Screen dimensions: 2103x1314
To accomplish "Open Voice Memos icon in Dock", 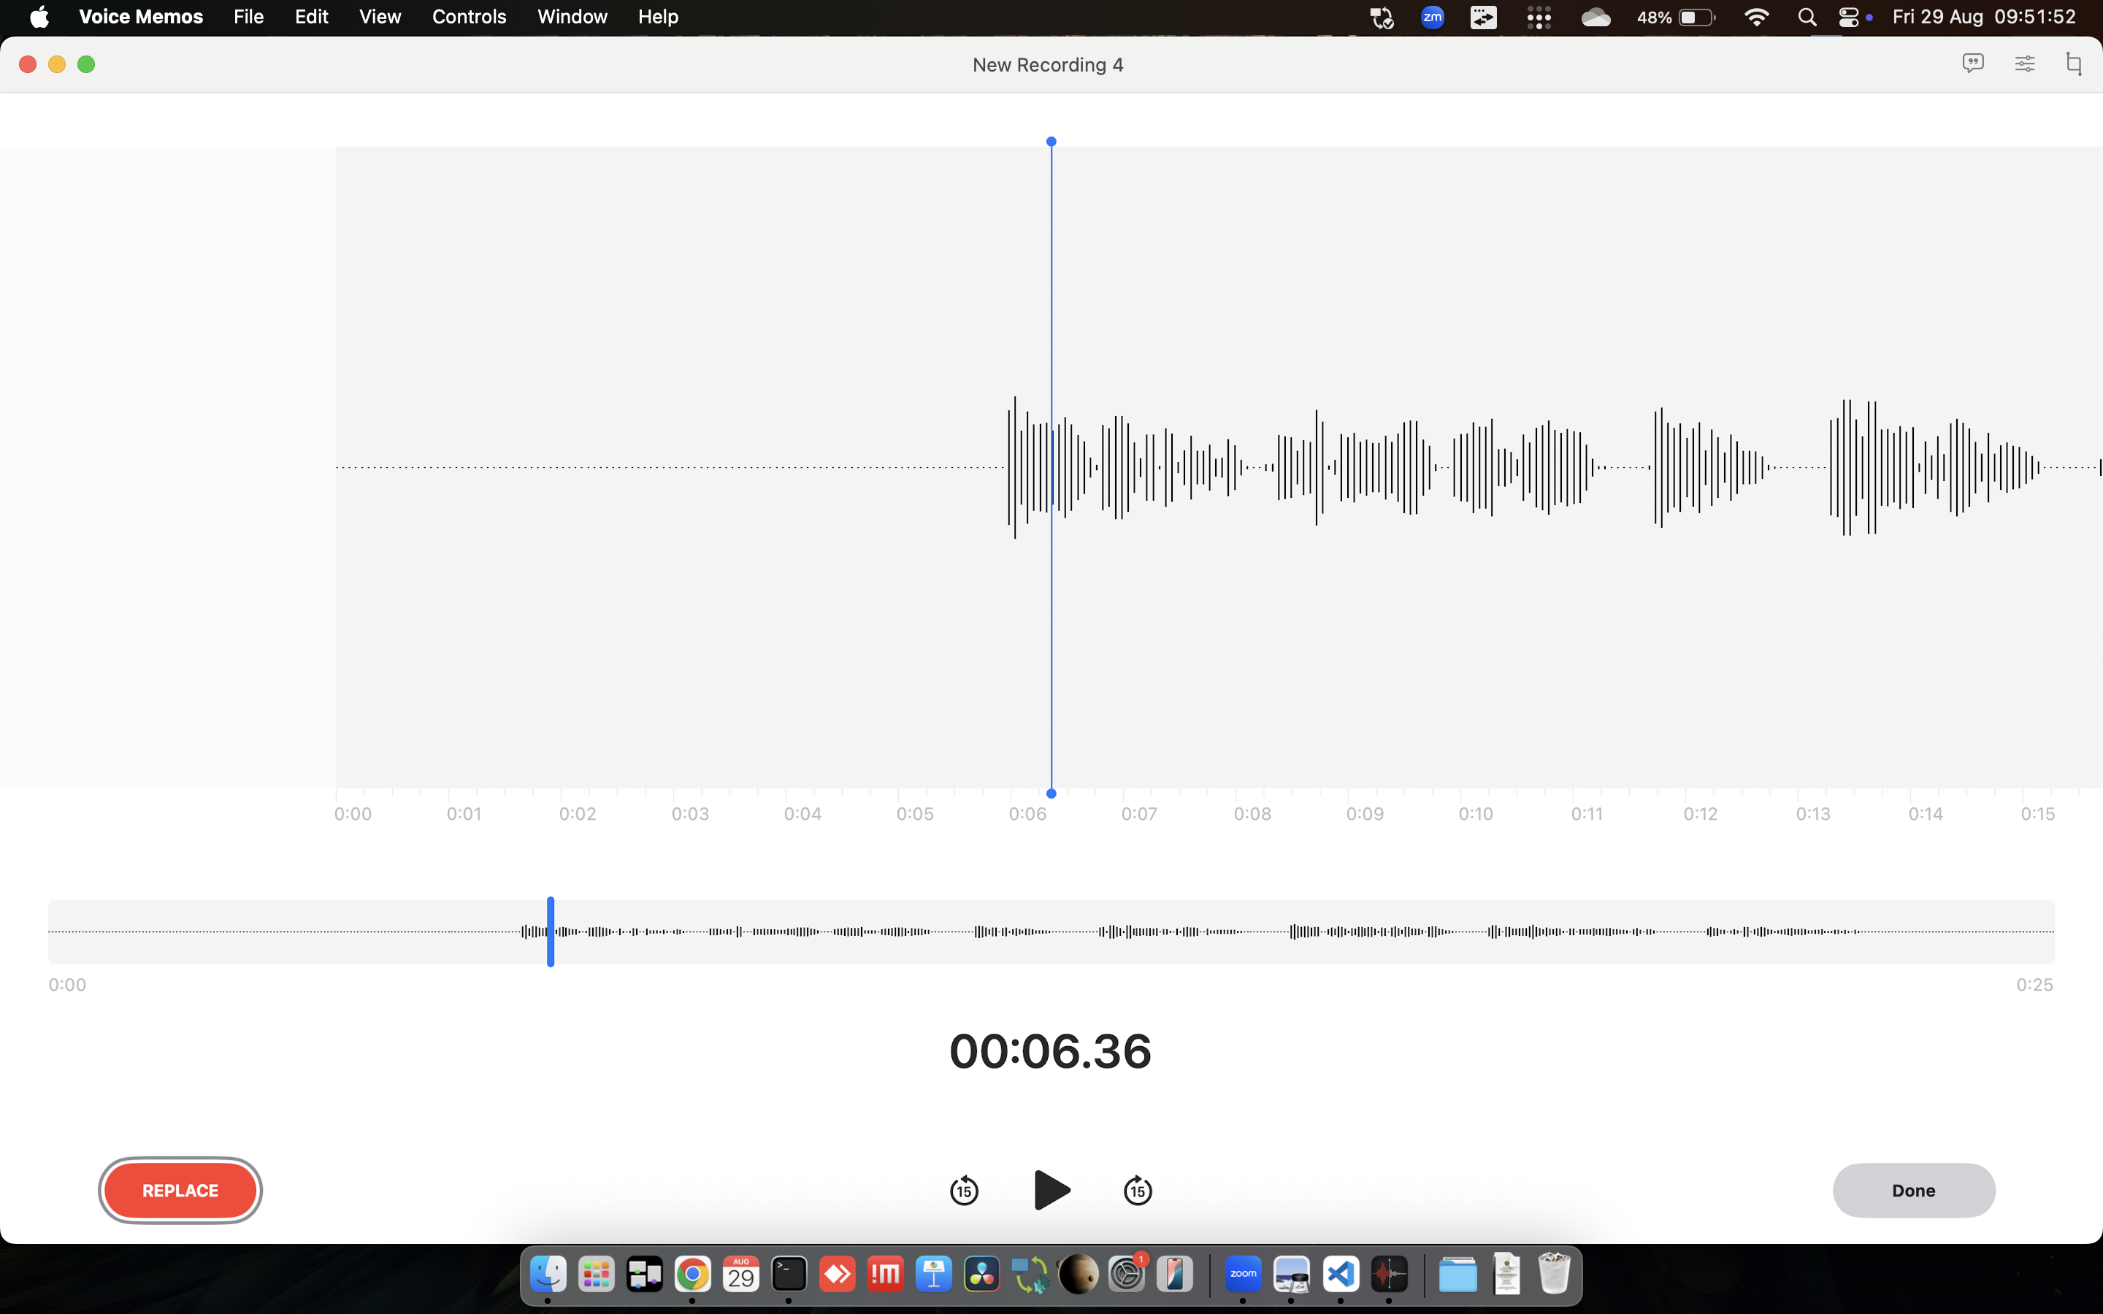I will tap(1389, 1275).
